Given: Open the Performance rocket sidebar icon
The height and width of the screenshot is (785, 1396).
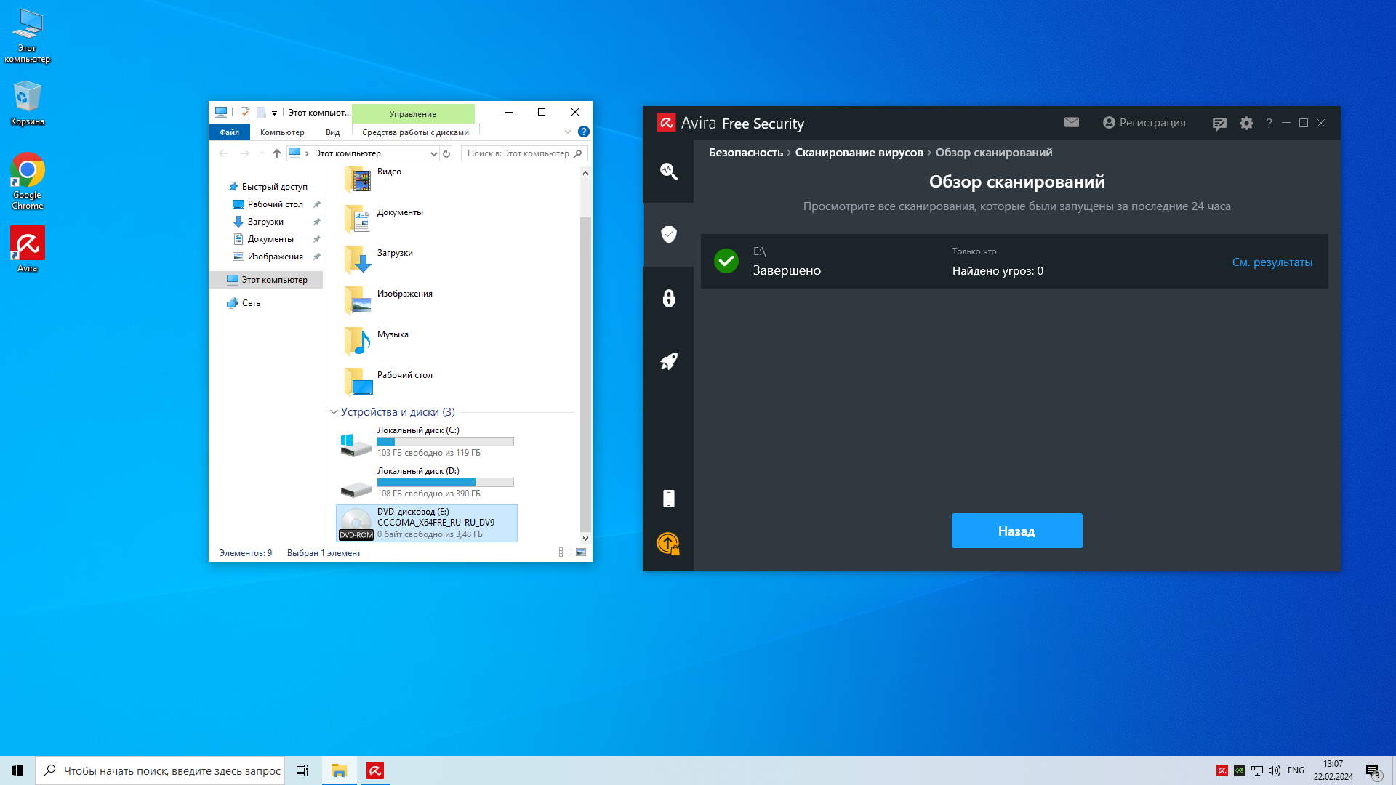Looking at the screenshot, I should tap(668, 361).
